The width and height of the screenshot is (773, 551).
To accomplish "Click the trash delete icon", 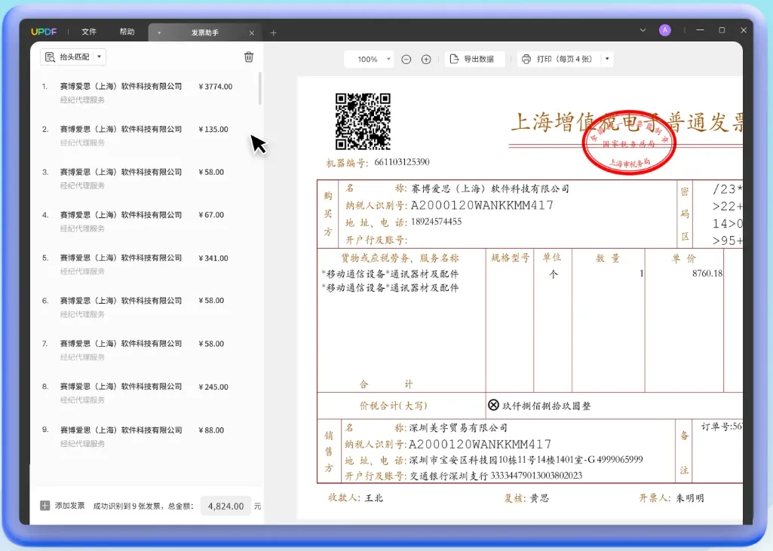I will (249, 57).
